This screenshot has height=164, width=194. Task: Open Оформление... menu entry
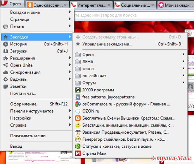point(37,104)
